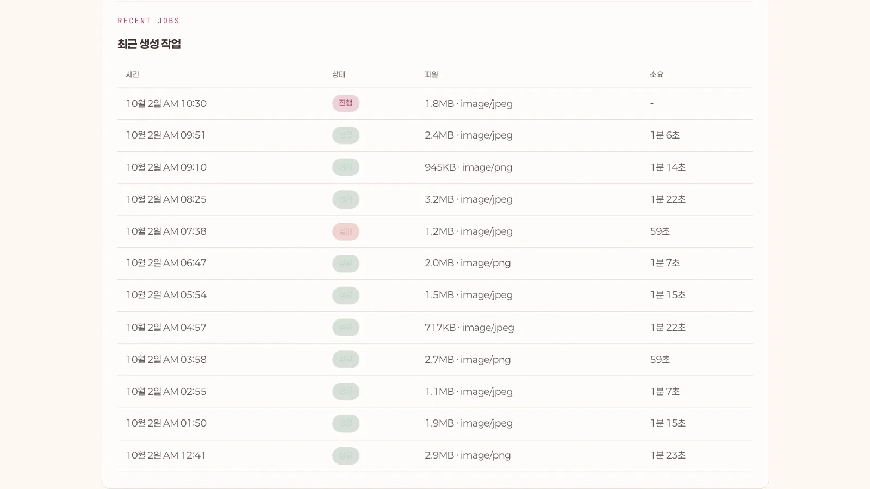Click the duration '1분 6초'

point(665,135)
